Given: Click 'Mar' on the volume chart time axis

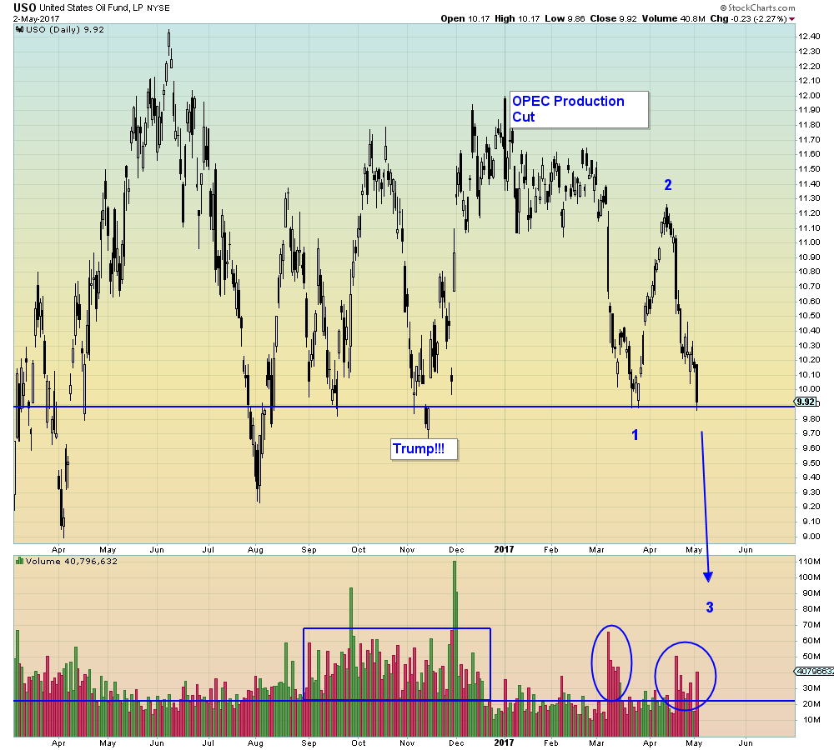Looking at the screenshot, I should click(597, 743).
